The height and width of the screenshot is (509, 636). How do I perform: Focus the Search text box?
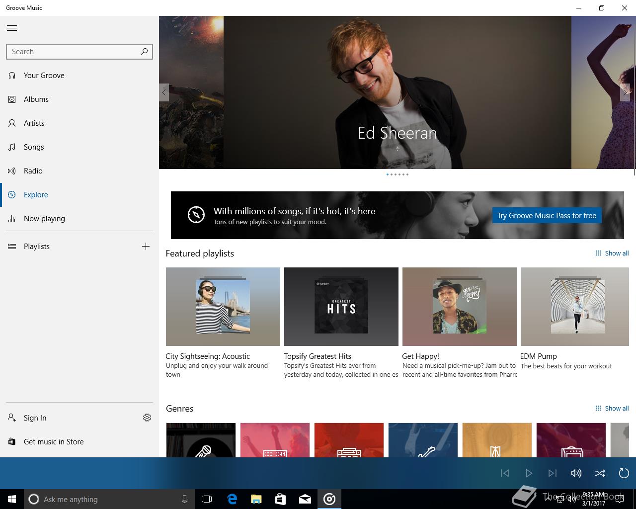[x=79, y=52]
